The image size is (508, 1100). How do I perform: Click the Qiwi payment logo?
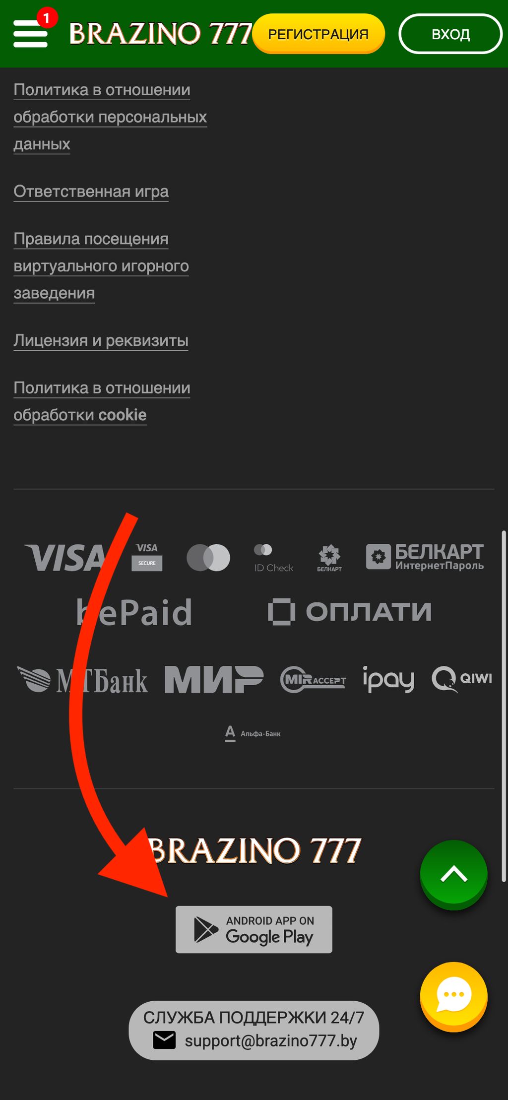tap(462, 679)
